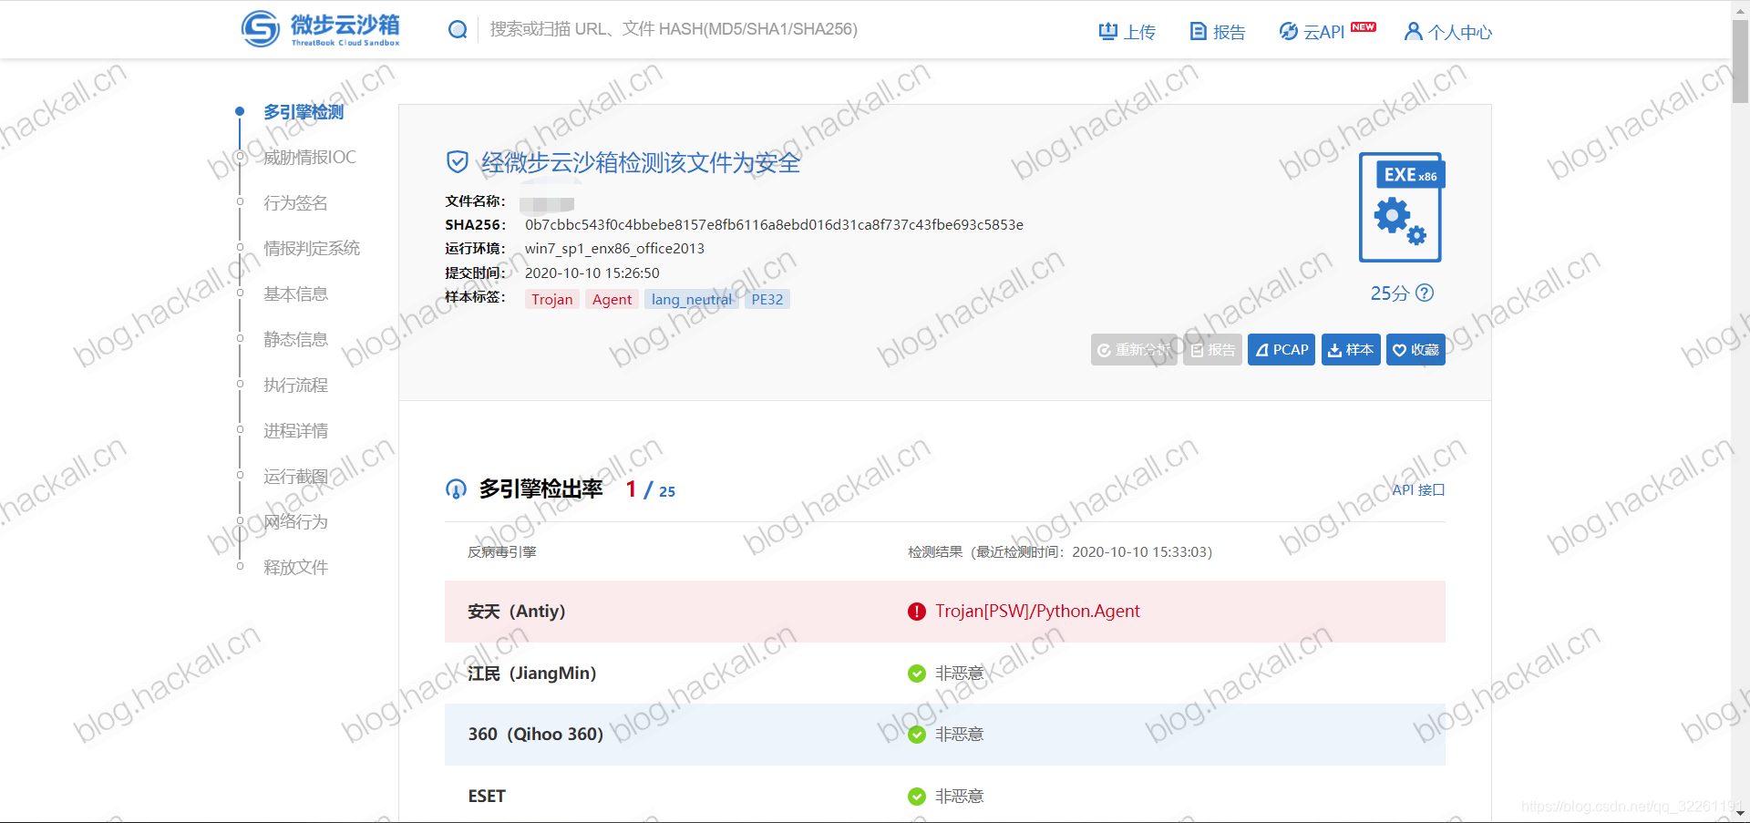Click green check icon in JiangMin row

(917, 674)
